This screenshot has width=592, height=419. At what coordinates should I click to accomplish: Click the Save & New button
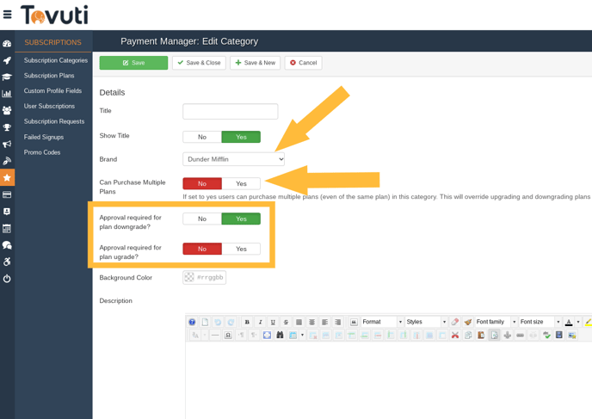click(x=256, y=63)
